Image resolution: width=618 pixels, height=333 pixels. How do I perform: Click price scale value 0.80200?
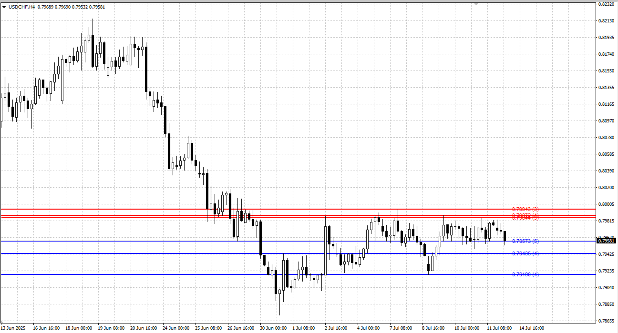click(x=607, y=188)
